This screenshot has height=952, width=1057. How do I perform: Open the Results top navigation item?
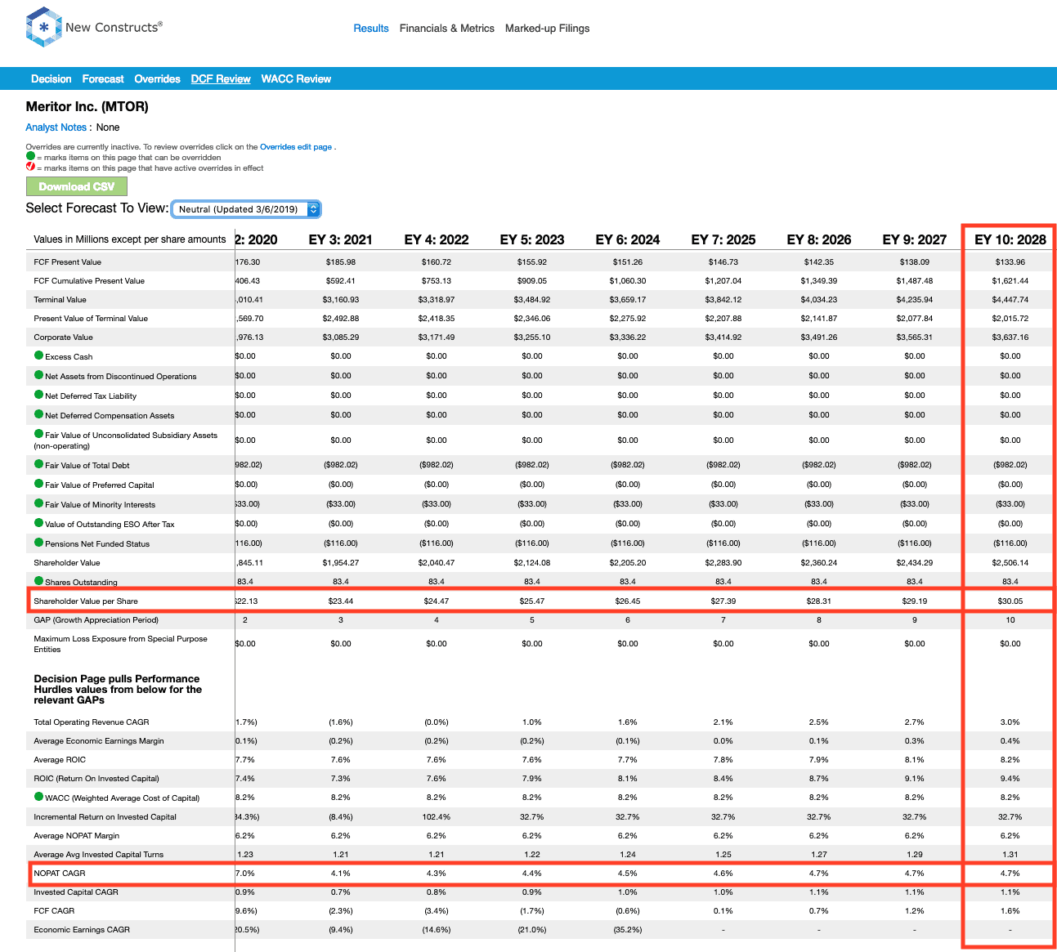coord(371,28)
